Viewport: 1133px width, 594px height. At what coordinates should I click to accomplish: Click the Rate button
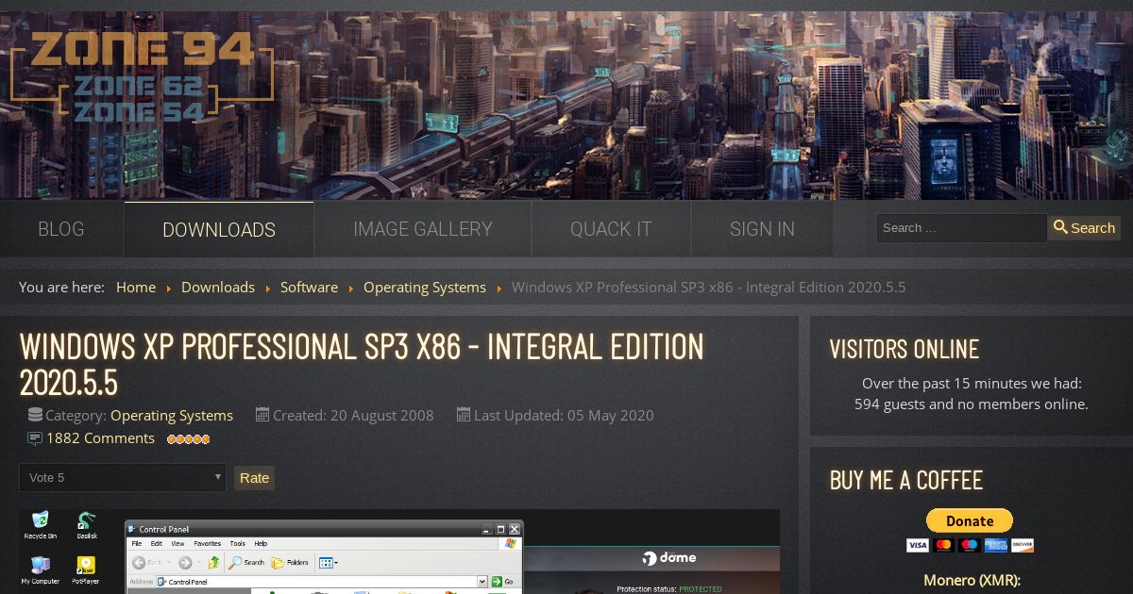click(254, 478)
